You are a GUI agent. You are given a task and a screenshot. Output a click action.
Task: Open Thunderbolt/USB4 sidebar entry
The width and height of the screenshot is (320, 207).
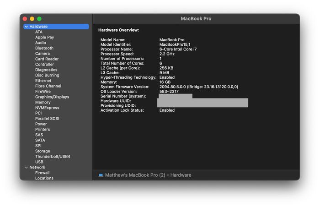coord(53,157)
